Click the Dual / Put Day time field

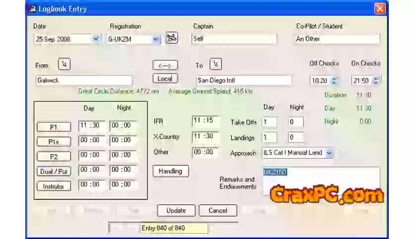pyautogui.click(x=92, y=170)
